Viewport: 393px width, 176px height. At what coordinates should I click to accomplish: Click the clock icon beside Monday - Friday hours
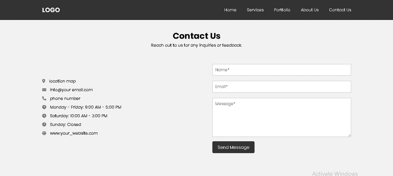[44, 107]
